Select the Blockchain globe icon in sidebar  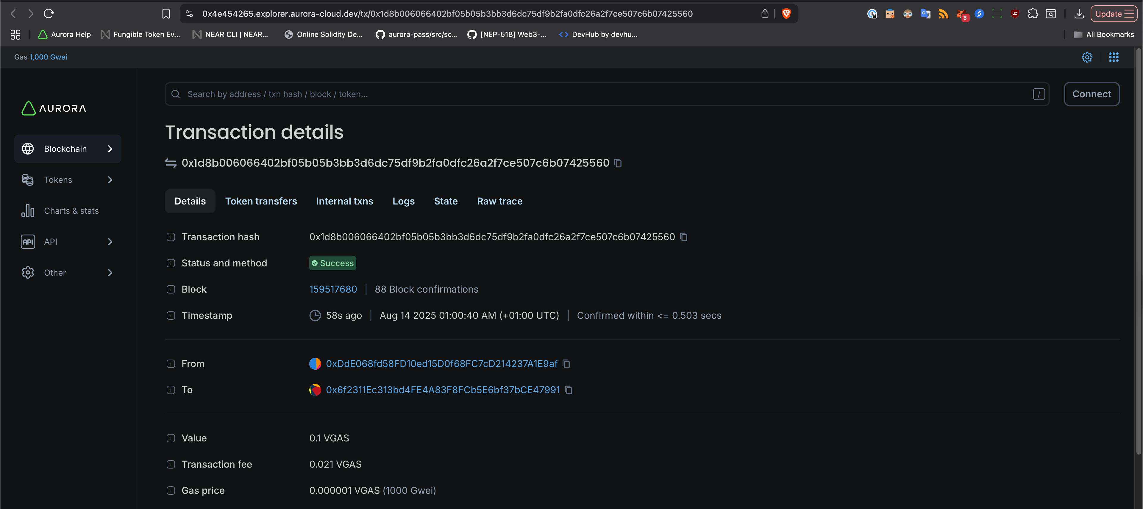click(x=28, y=149)
